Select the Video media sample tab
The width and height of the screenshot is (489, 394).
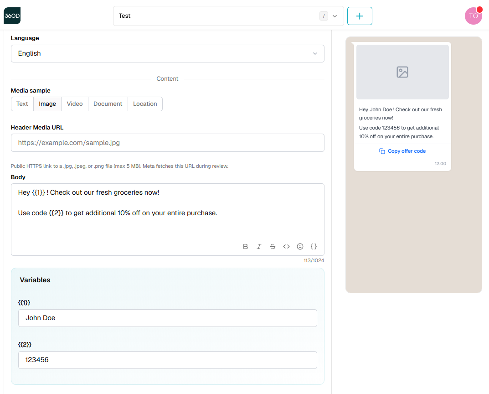75,104
